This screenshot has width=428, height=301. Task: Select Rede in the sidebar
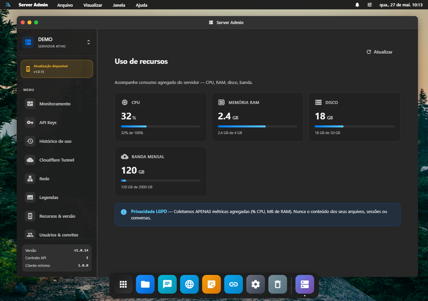(57, 179)
